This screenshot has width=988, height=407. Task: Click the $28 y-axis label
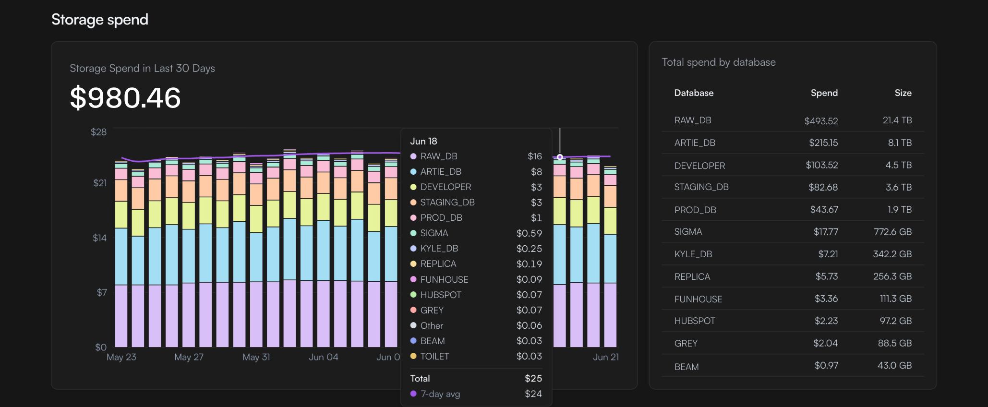(98, 132)
